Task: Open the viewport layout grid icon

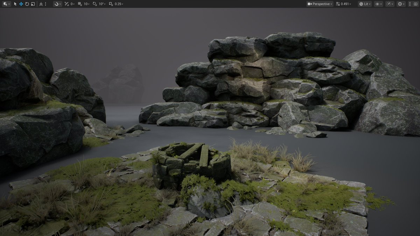Action: coord(415,4)
